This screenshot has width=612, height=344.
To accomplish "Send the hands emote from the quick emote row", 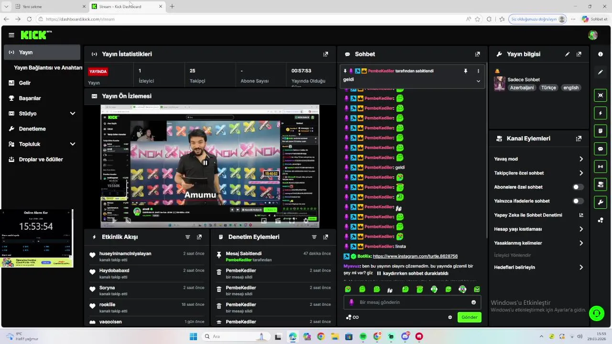I will coord(390,290).
